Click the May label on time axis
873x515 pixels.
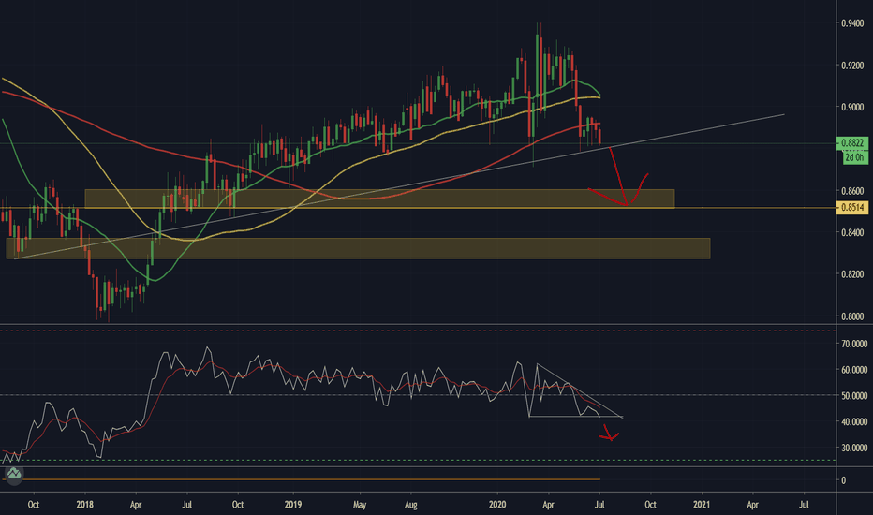pyautogui.click(x=360, y=505)
